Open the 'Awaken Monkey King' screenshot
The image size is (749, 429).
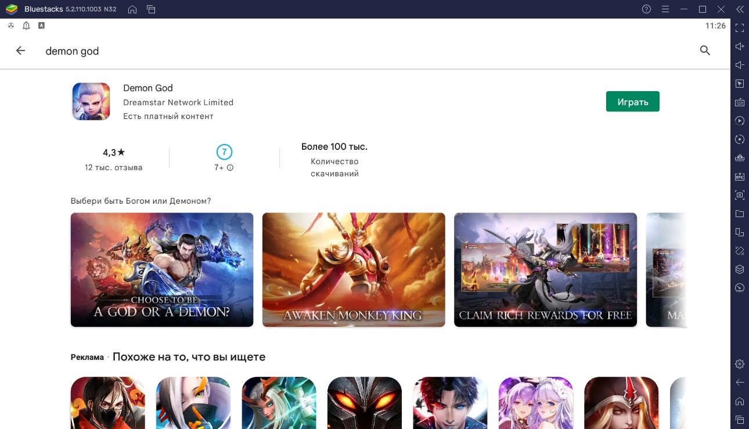click(354, 269)
